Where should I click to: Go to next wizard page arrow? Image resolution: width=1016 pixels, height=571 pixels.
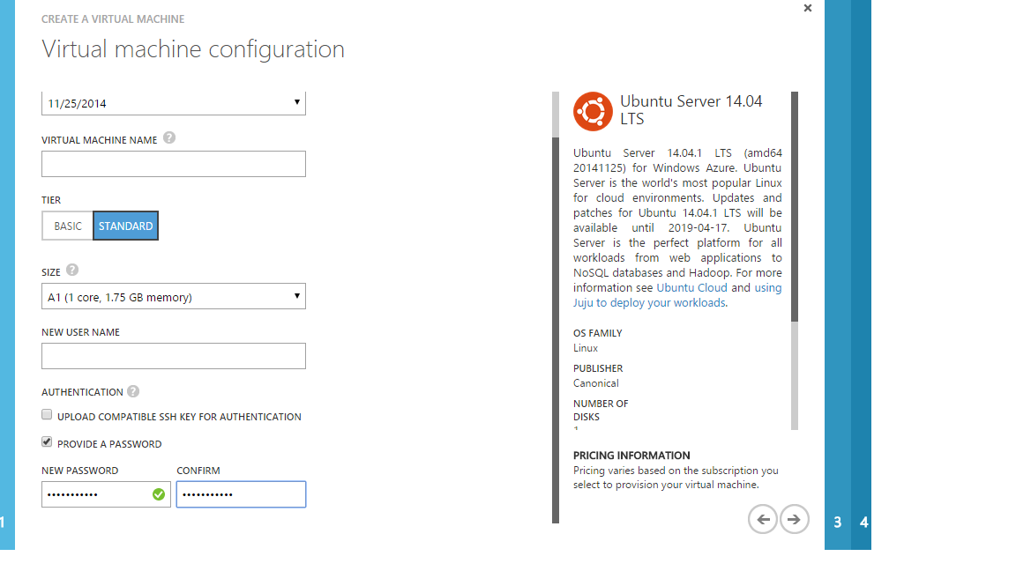(x=795, y=519)
